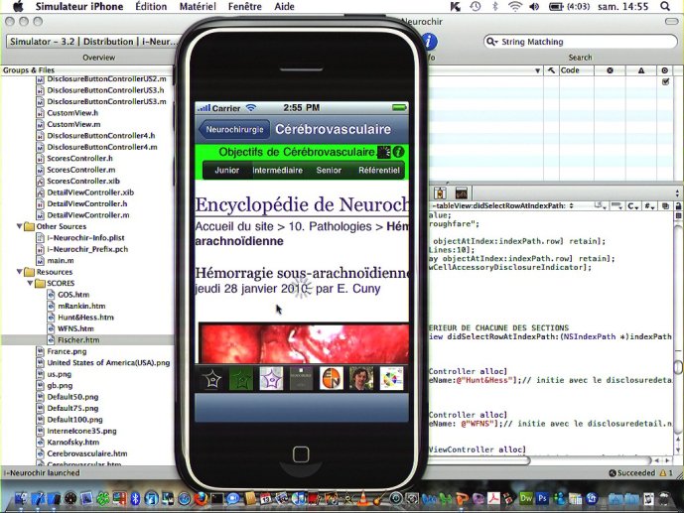Screen dimensions: 684x513
Task: Click the Code column header
Action: [577, 70]
